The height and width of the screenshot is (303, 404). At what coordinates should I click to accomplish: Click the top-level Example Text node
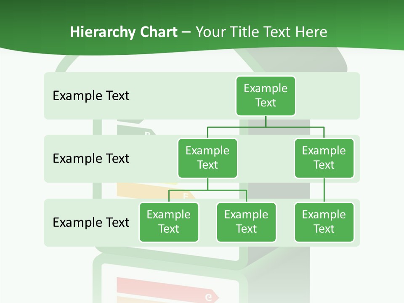pos(266,96)
